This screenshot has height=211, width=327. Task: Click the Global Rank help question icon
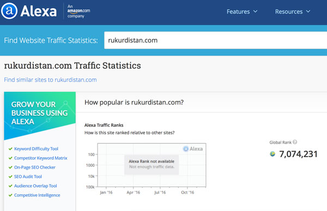point(295,142)
